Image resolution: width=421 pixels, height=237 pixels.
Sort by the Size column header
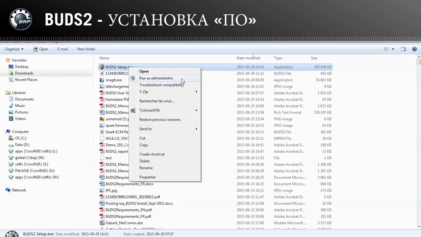click(x=321, y=58)
